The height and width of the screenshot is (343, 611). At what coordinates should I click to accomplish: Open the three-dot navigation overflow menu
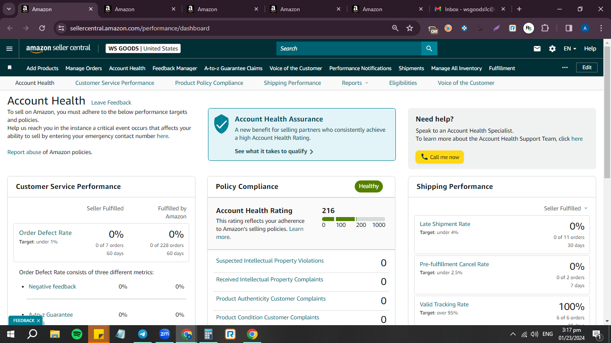click(565, 67)
